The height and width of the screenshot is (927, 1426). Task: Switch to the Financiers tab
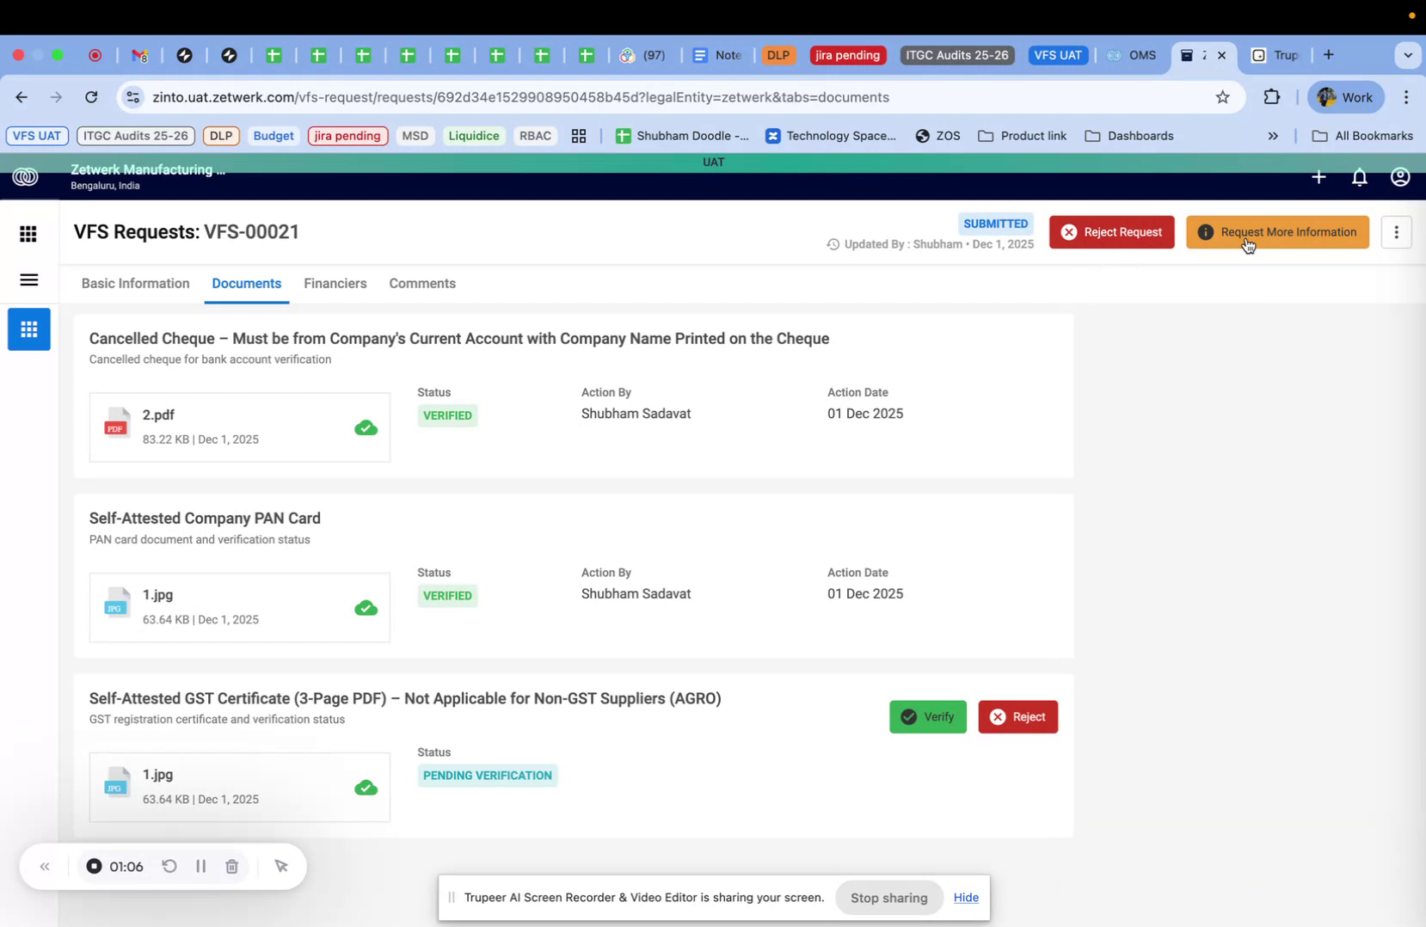[x=335, y=284]
